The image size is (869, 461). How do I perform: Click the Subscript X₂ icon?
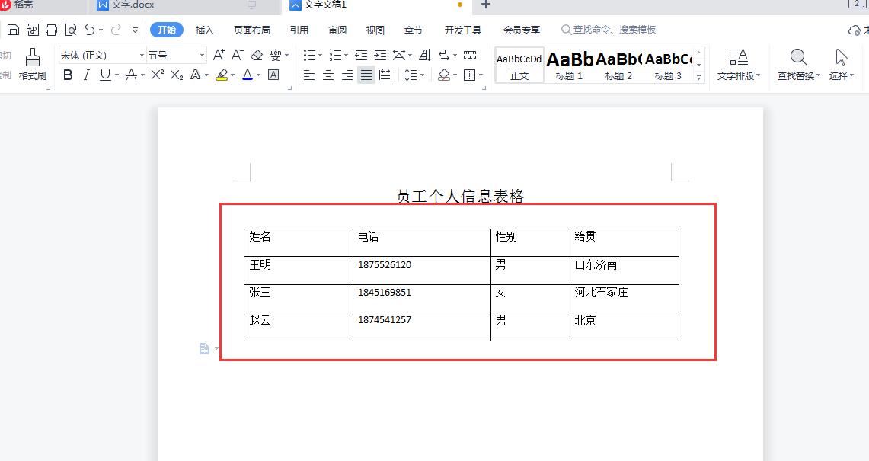177,75
